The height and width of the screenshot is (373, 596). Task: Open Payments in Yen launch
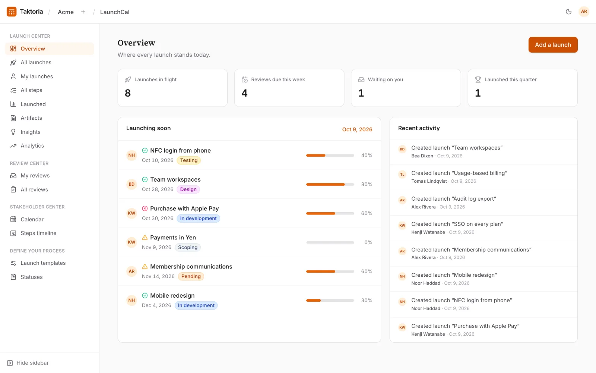point(249,242)
